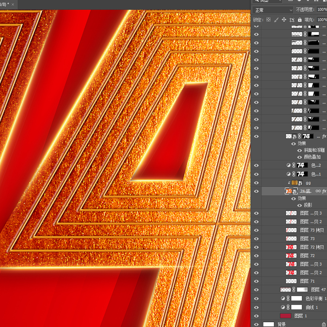Click the fx icon on the 74-底 layer

click(x=324, y=191)
